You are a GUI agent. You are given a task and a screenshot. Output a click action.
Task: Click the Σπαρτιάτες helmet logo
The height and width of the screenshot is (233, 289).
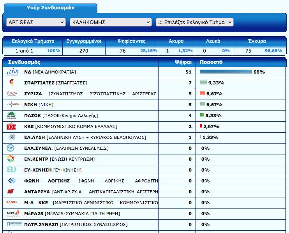tap(12, 83)
